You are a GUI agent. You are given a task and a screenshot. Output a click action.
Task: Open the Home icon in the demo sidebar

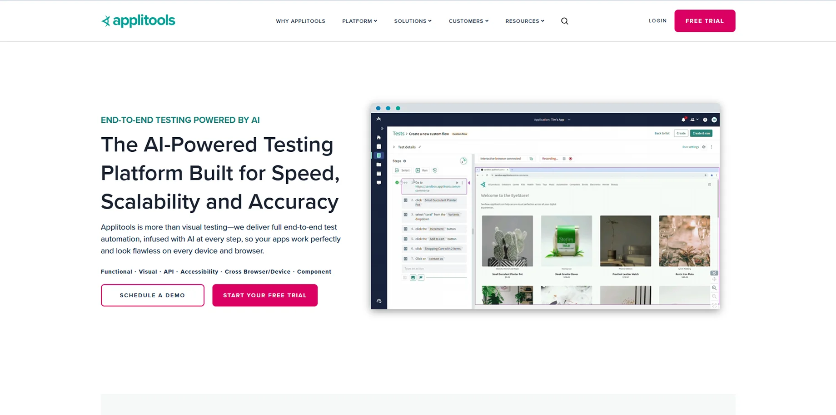tap(379, 137)
